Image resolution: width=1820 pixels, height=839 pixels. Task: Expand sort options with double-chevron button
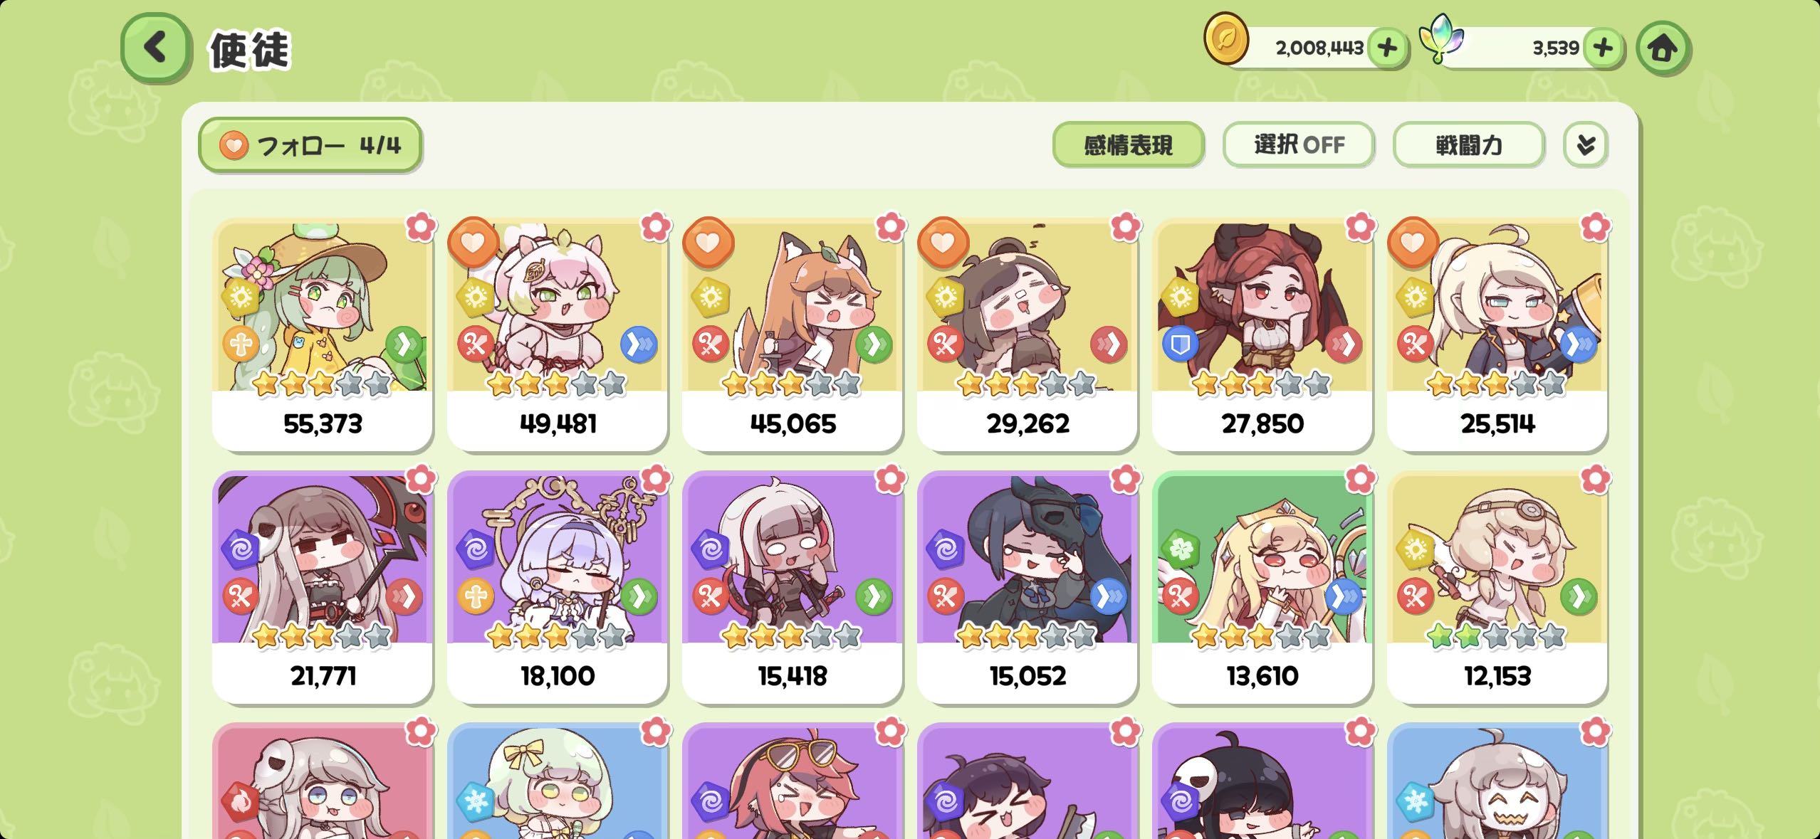[1586, 145]
